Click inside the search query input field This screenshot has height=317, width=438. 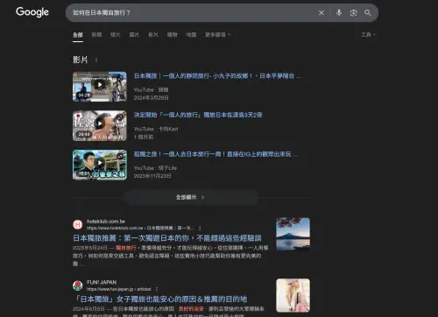pyautogui.click(x=193, y=13)
